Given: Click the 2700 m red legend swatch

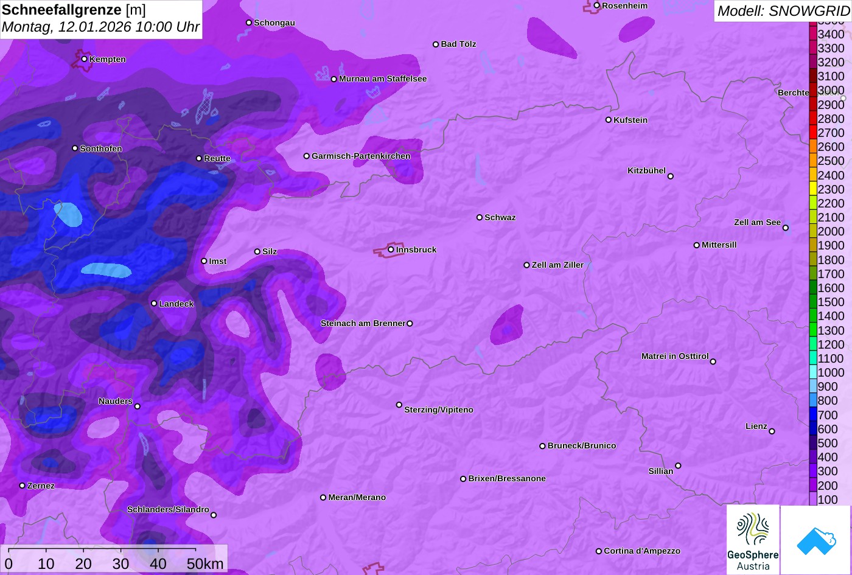Looking at the screenshot, I should 813,132.
